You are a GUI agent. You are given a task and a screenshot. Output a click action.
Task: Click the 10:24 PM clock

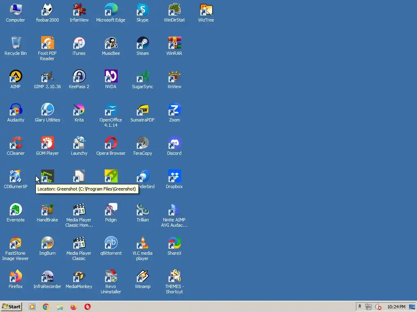click(x=396, y=307)
